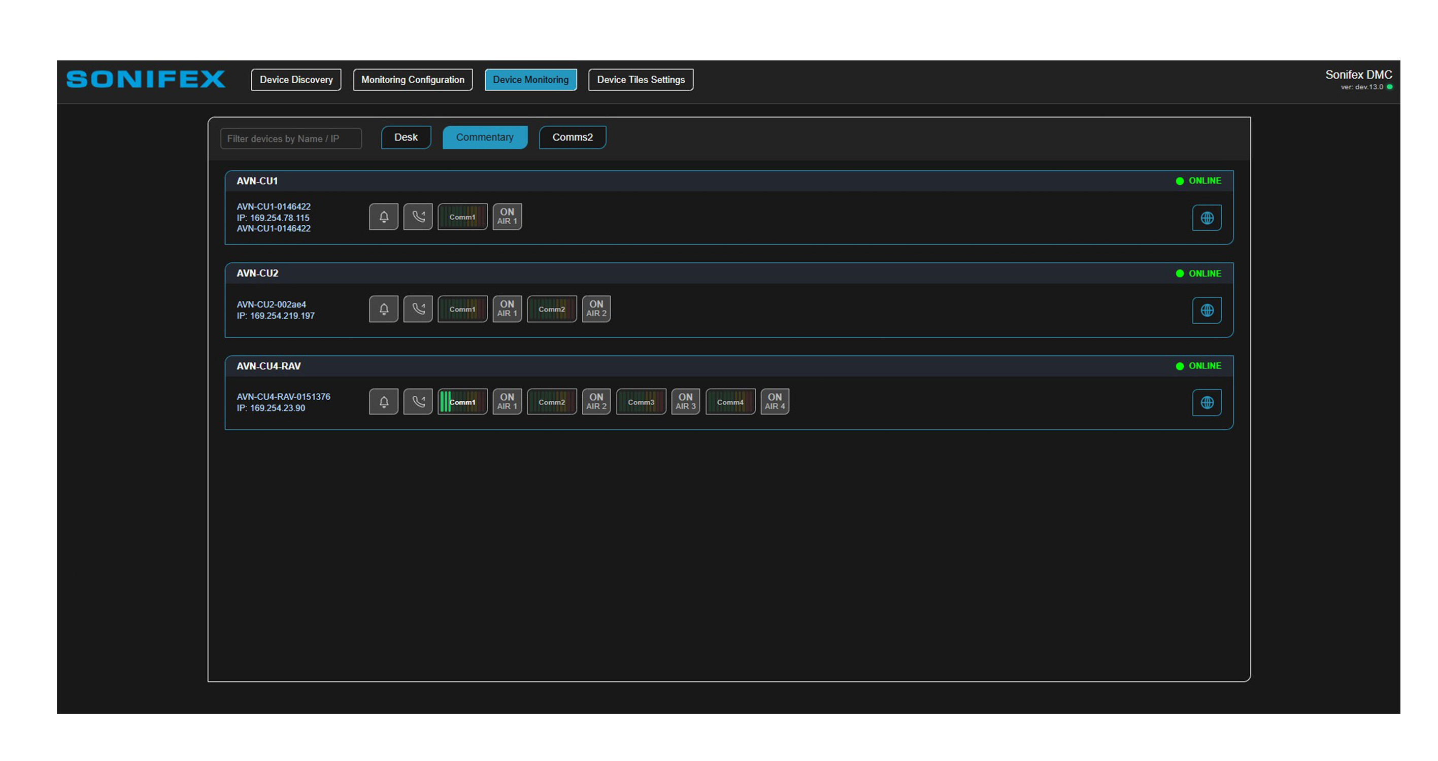Click the Comm2 meter for AVN-CU2

(552, 309)
